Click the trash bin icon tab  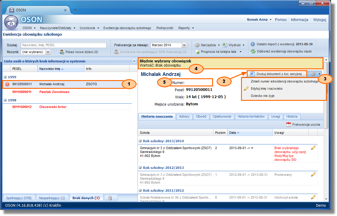coord(110,198)
